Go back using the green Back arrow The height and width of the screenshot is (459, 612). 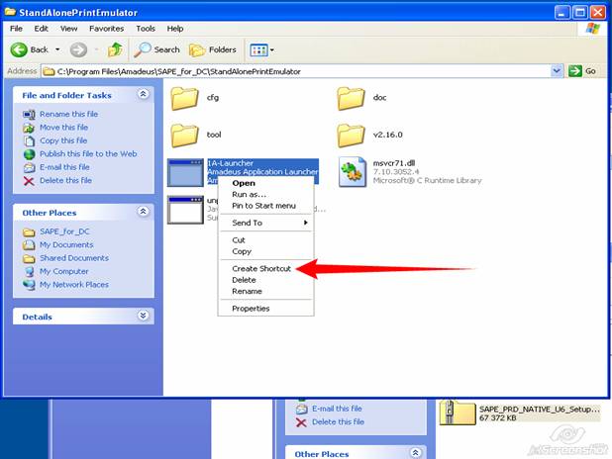click(19, 49)
